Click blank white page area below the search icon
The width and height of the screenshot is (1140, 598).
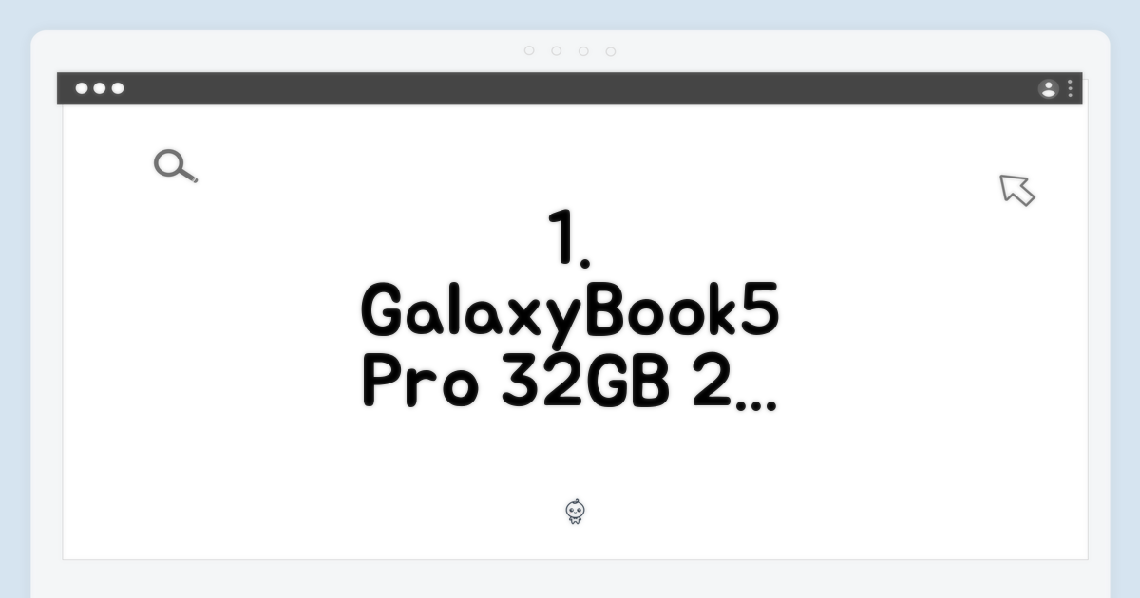pyautogui.click(x=176, y=332)
